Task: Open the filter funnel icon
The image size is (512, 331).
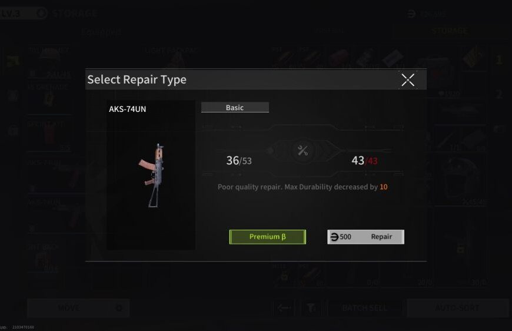Action: coord(311,308)
